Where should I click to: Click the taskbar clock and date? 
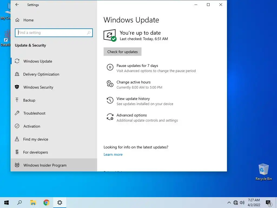click(254, 203)
